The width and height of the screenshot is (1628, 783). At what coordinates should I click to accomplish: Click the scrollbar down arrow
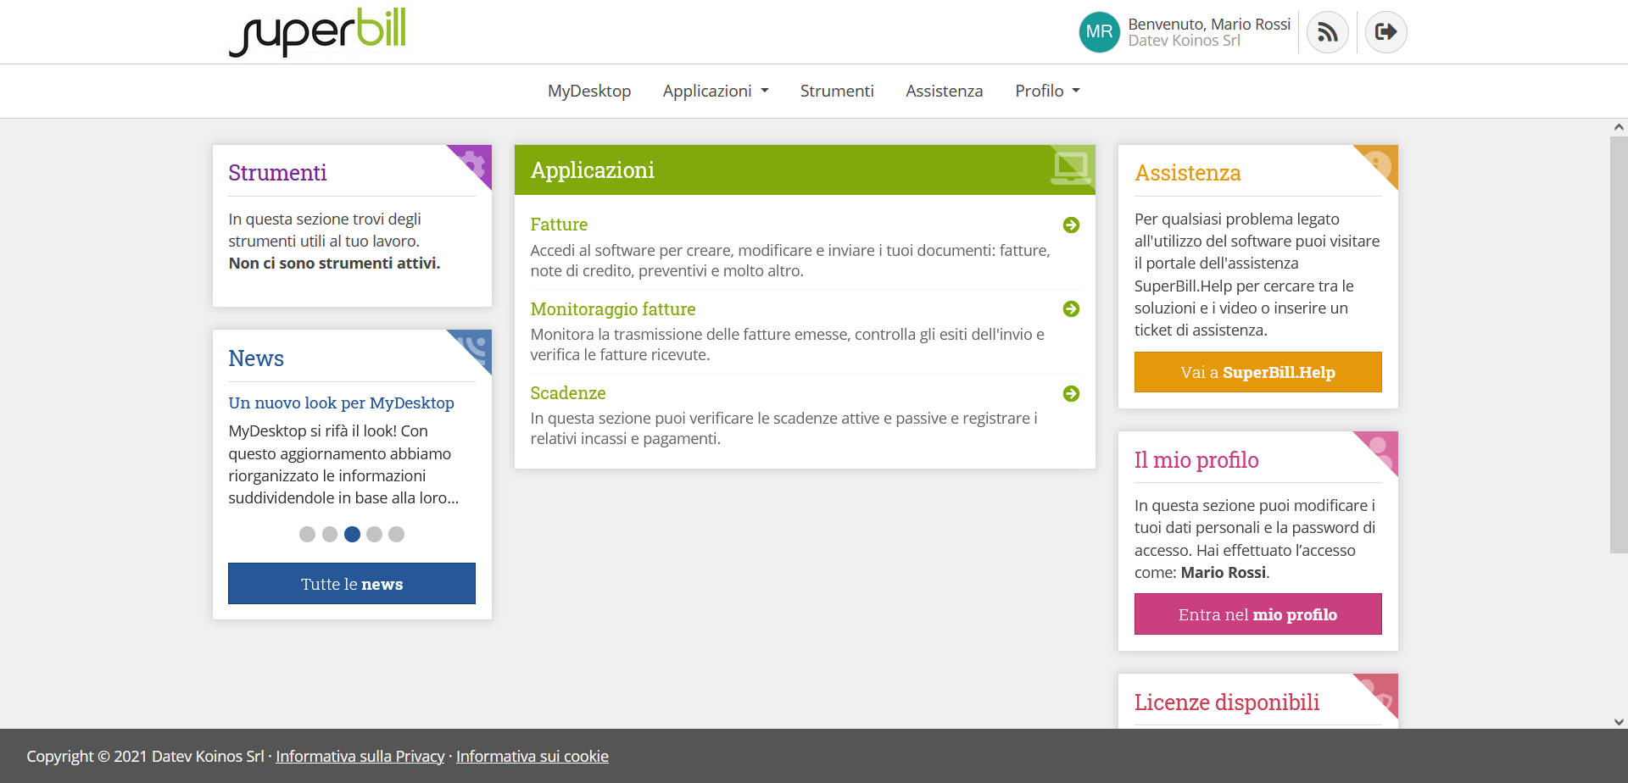pyautogui.click(x=1619, y=722)
